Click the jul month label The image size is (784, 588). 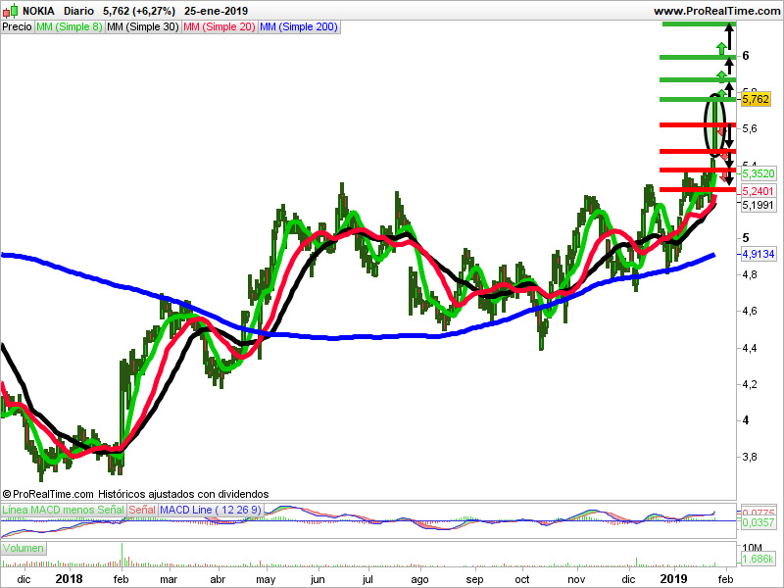(x=367, y=579)
